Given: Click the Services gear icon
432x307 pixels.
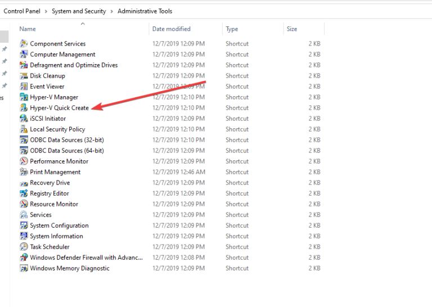Looking at the screenshot, I should click(x=24, y=215).
